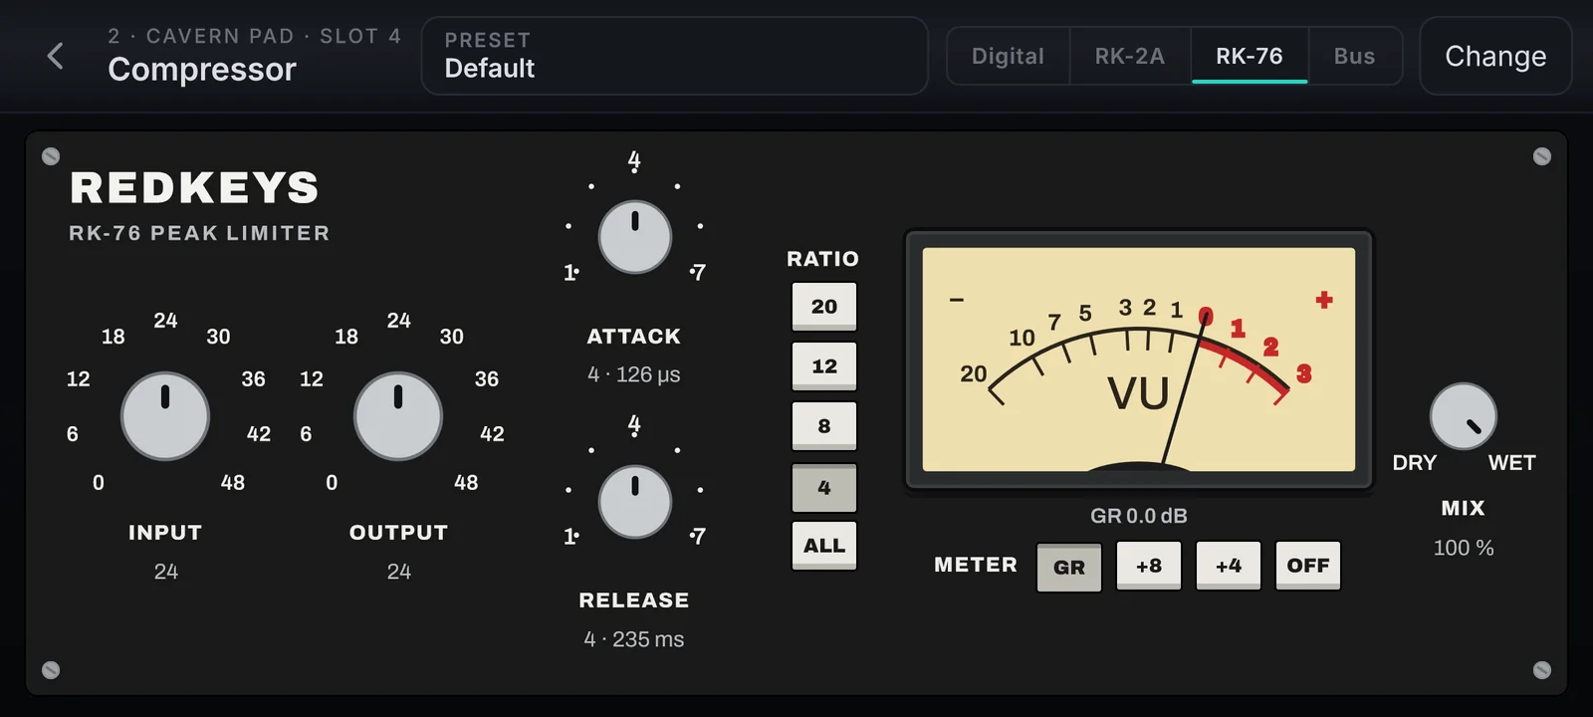Set meter mode to +8
1593x717 pixels.
point(1149,566)
